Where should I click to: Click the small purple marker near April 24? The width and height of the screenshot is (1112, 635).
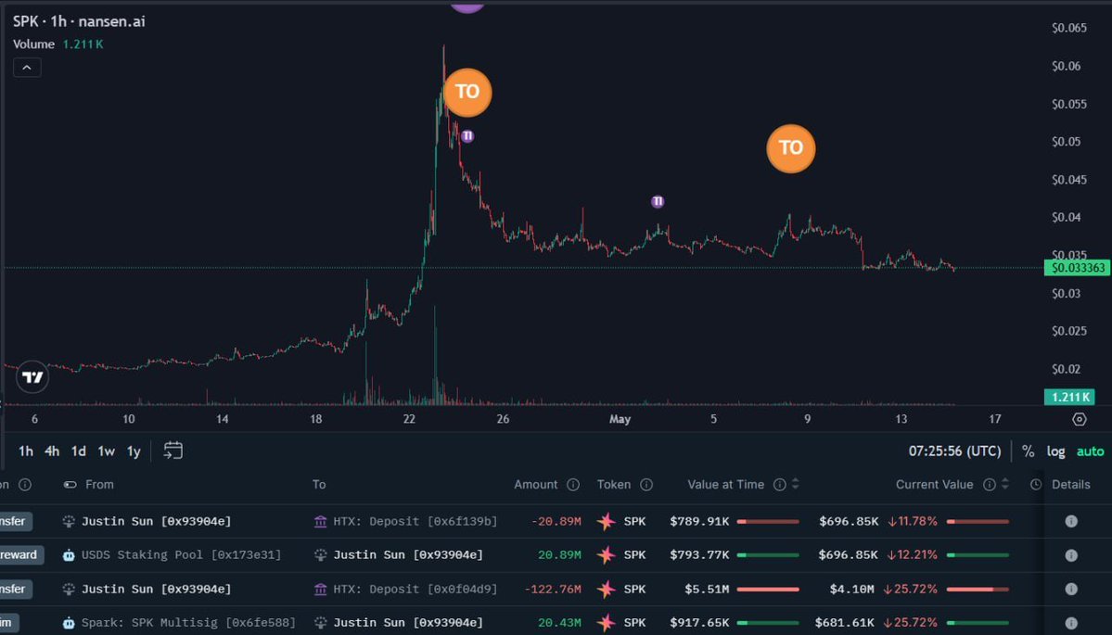pos(467,136)
